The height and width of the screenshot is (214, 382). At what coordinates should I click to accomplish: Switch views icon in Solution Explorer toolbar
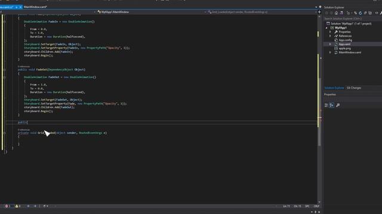click(341, 13)
